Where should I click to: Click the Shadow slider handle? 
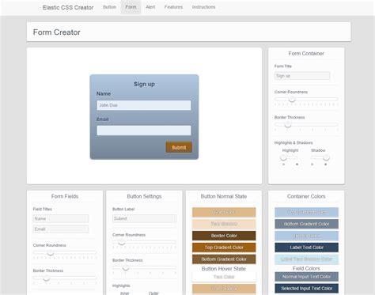pyautogui.click(x=326, y=157)
